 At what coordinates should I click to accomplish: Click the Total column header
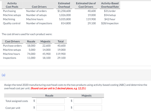click(x=61, y=42)
